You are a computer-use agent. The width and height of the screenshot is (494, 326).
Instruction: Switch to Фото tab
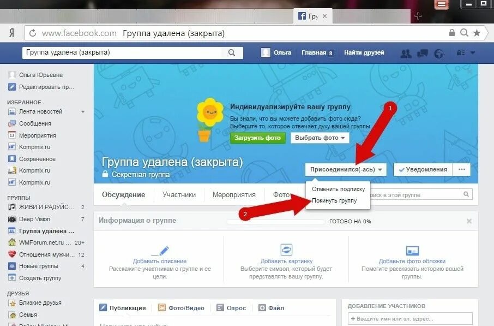click(x=281, y=195)
